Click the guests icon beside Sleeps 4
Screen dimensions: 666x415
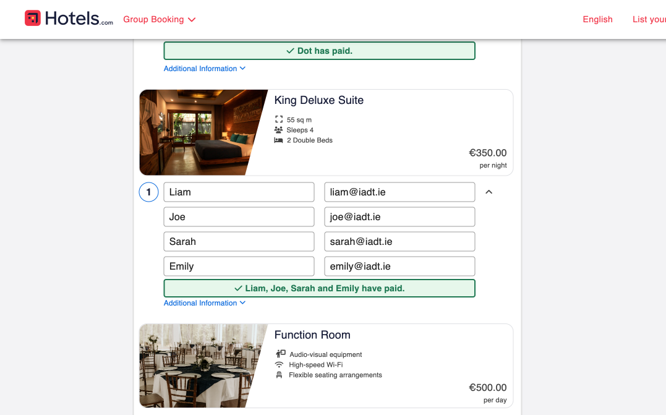point(279,130)
